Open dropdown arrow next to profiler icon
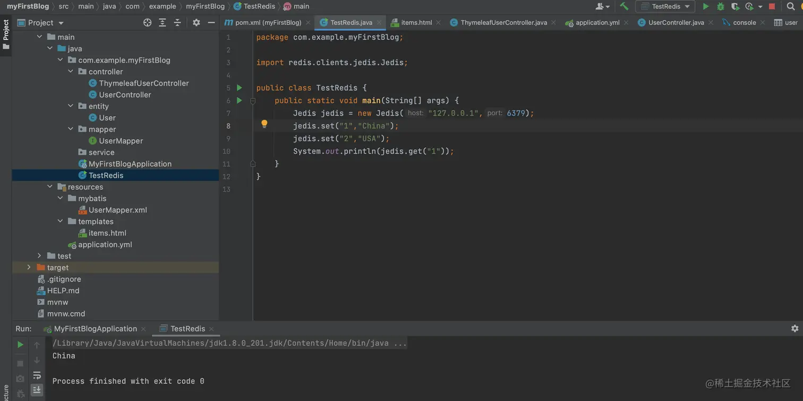 click(760, 7)
